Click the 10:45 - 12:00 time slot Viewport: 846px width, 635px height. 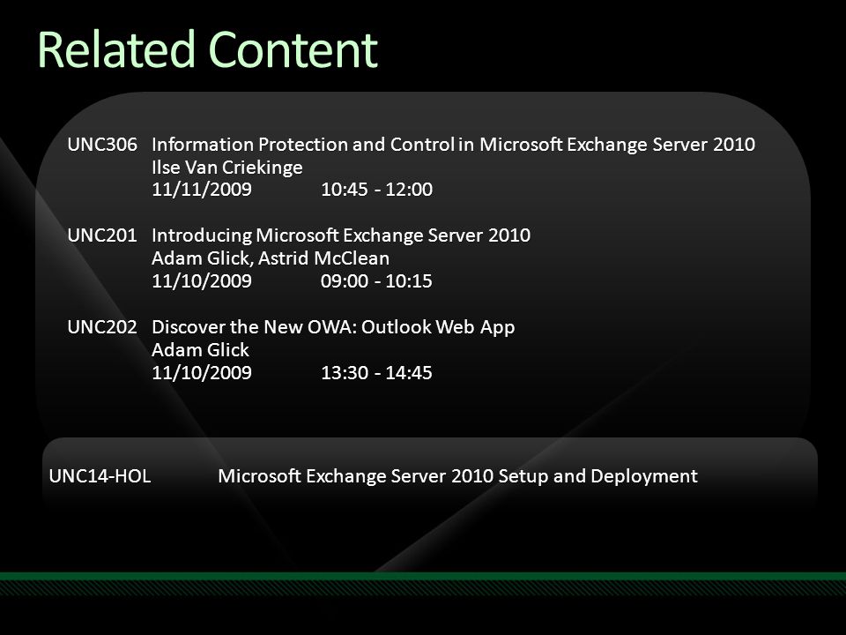point(376,190)
